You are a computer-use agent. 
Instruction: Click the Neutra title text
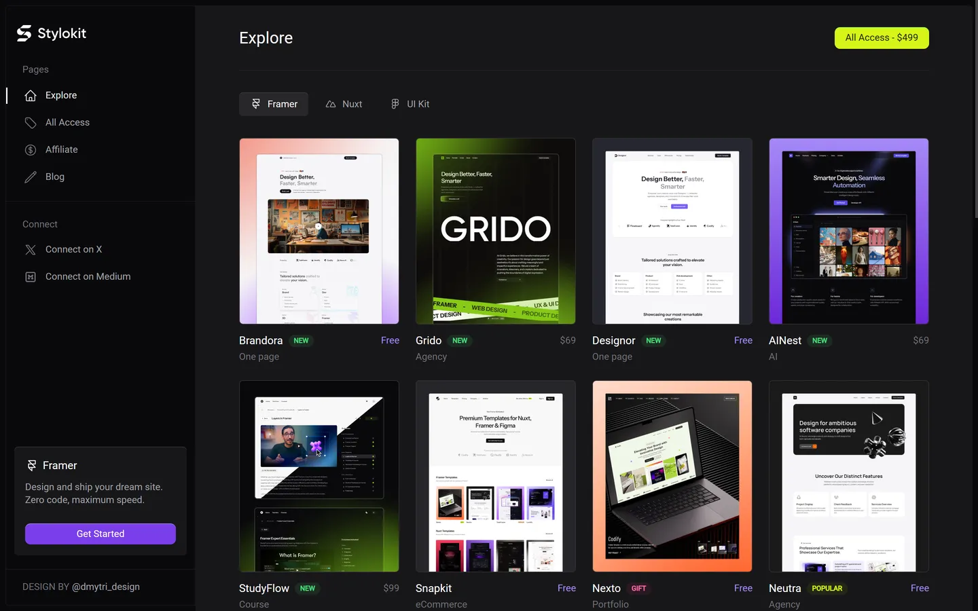[785, 589]
